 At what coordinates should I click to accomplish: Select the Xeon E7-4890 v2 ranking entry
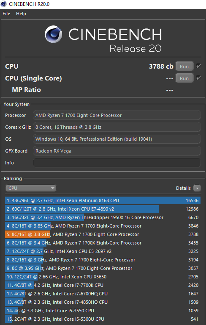tap(103, 209)
